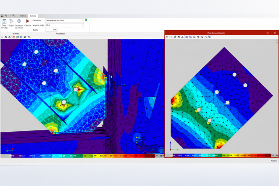Click the Escala 1.00 input field
This screenshot has width=279, height=186.
click(x=52, y=30)
